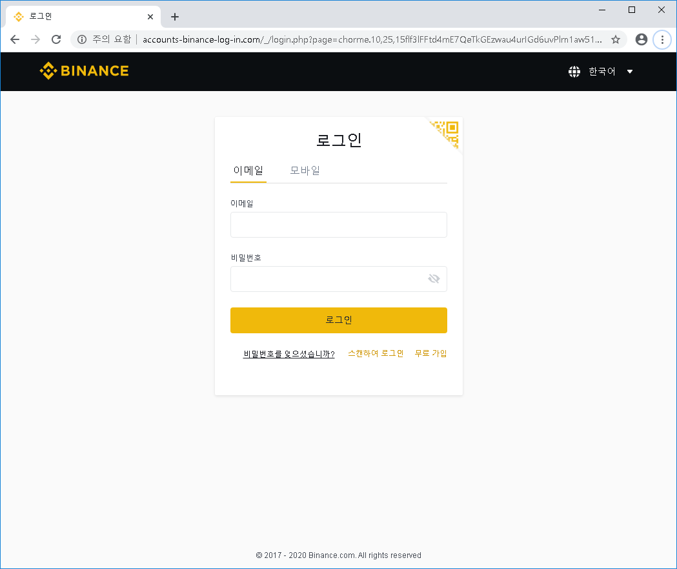Open the Chrome profile icon
677x569 pixels.
(642, 40)
